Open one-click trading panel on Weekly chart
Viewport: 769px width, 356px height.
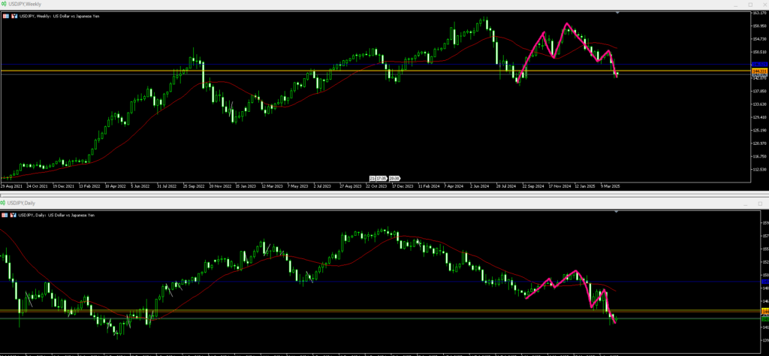pos(5,17)
